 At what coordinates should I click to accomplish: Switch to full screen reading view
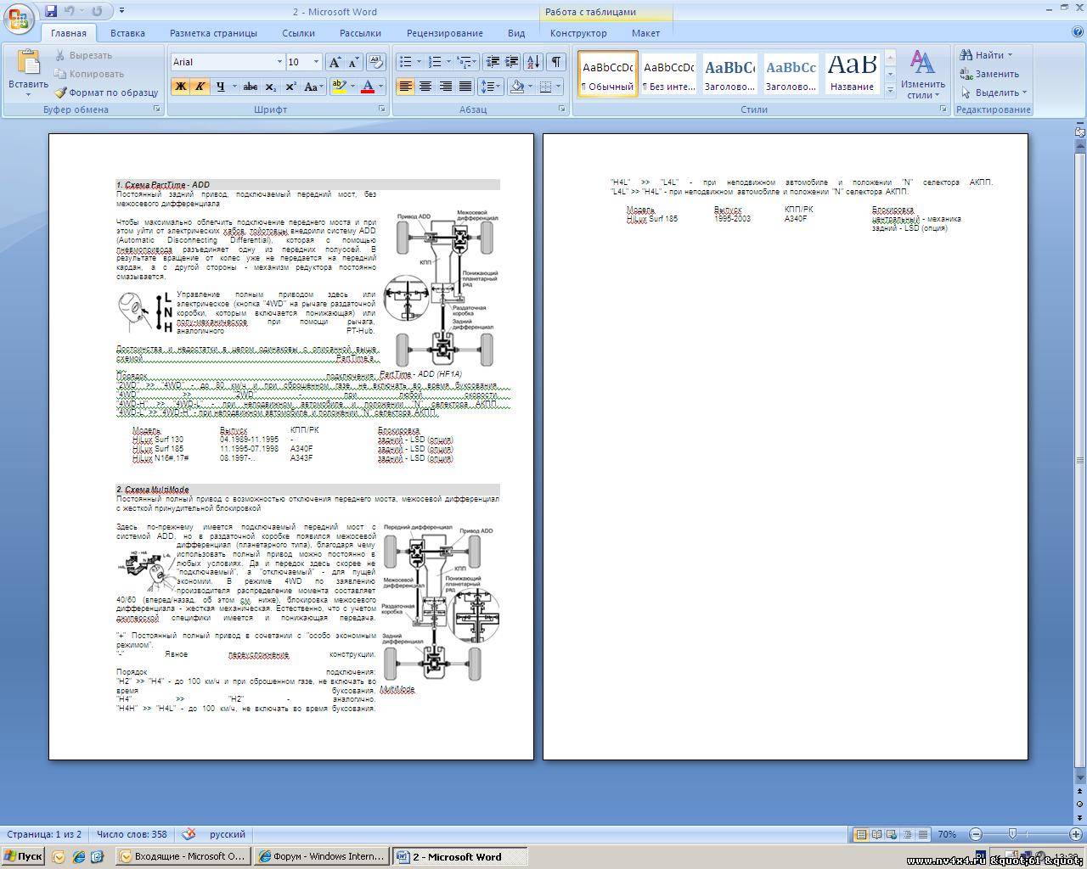[876, 834]
